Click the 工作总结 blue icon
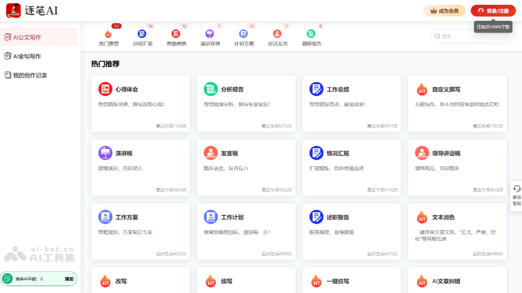 316,89
